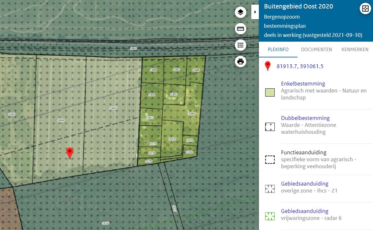The height and width of the screenshot is (230, 373).
Task: Click 'bestemmingsplan' text in header
Action: point(285,26)
